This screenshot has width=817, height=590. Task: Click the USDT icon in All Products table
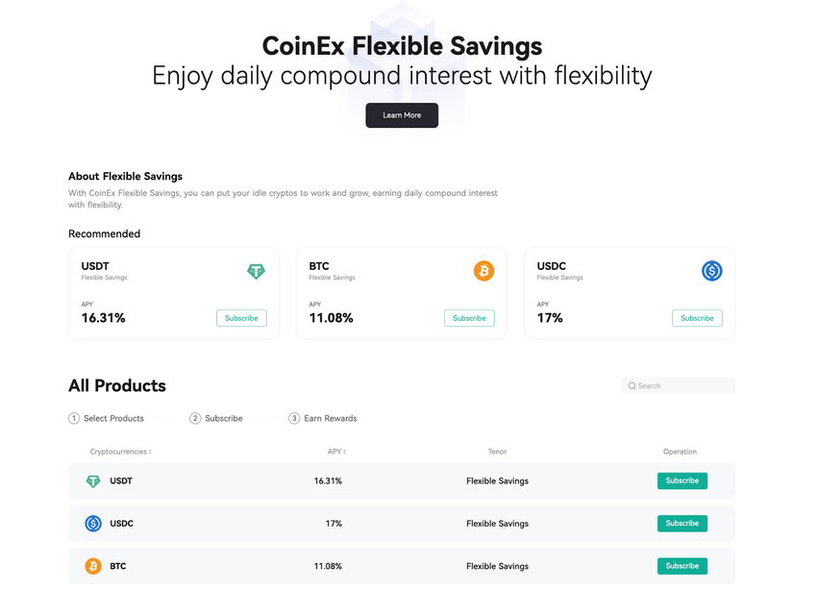click(93, 480)
